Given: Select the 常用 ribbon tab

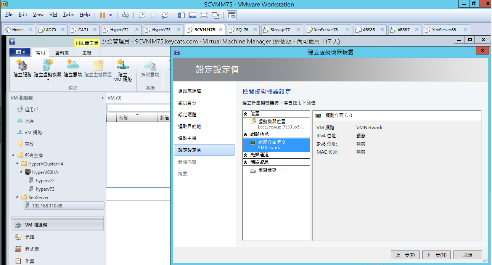Looking at the screenshot, I should click(40, 53).
